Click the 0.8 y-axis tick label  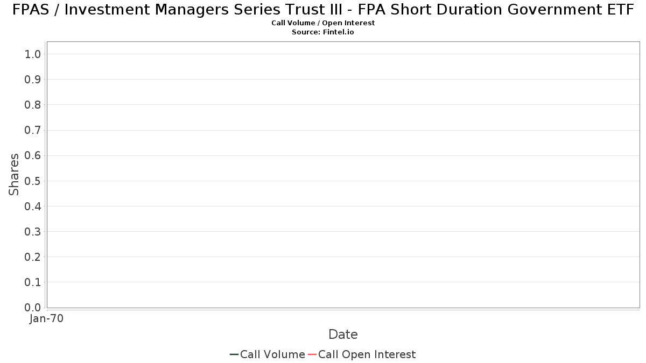[x=33, y=105]
